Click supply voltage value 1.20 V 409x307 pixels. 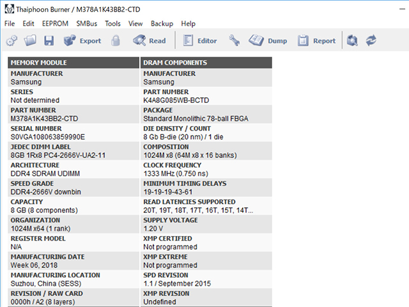coord(153,228)
